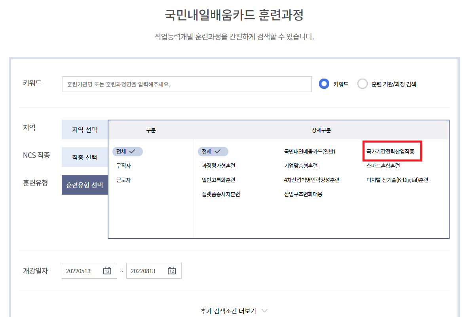Select 구직자 under 구분
The width and height of the screenshot is (467, 317).
point(124,166)
